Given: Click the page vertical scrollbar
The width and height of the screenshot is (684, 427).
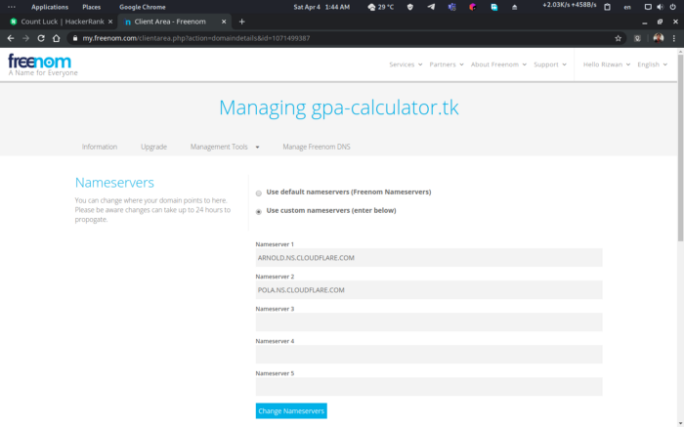Looking at the screenshot, I should pyautogui.click(x=680, y=149).
